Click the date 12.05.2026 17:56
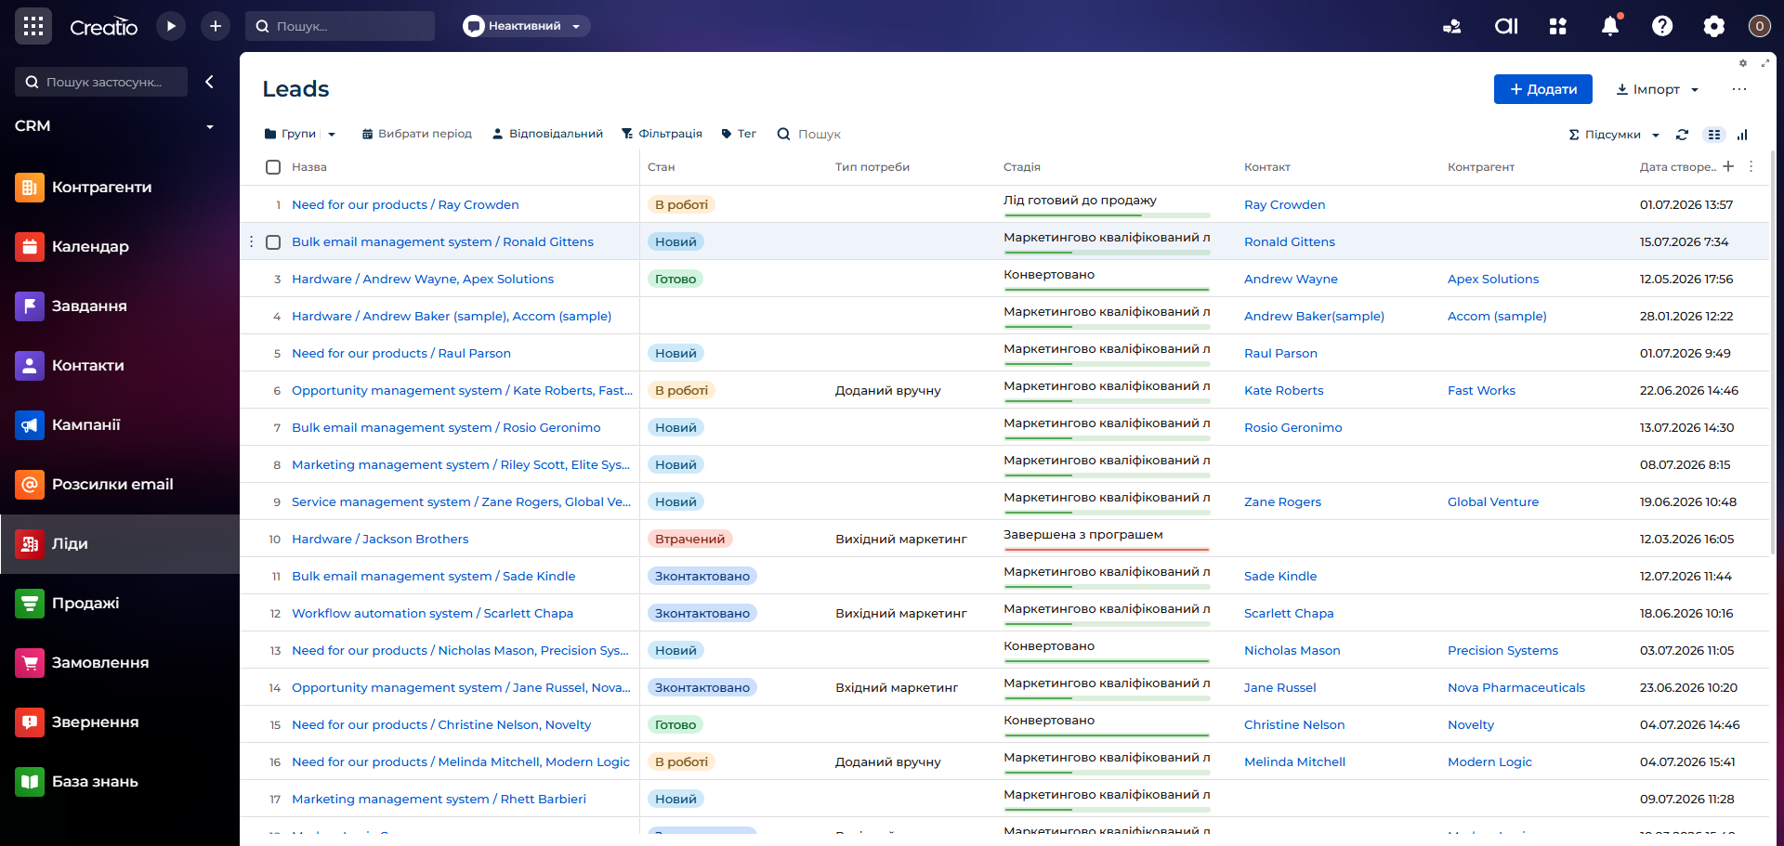Screen dimensions: 1784x846 click(x=1686, y=279)
